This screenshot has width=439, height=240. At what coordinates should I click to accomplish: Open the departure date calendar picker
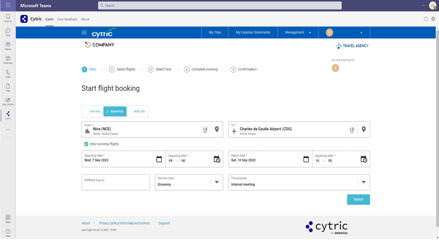click(x=159, y=159)
